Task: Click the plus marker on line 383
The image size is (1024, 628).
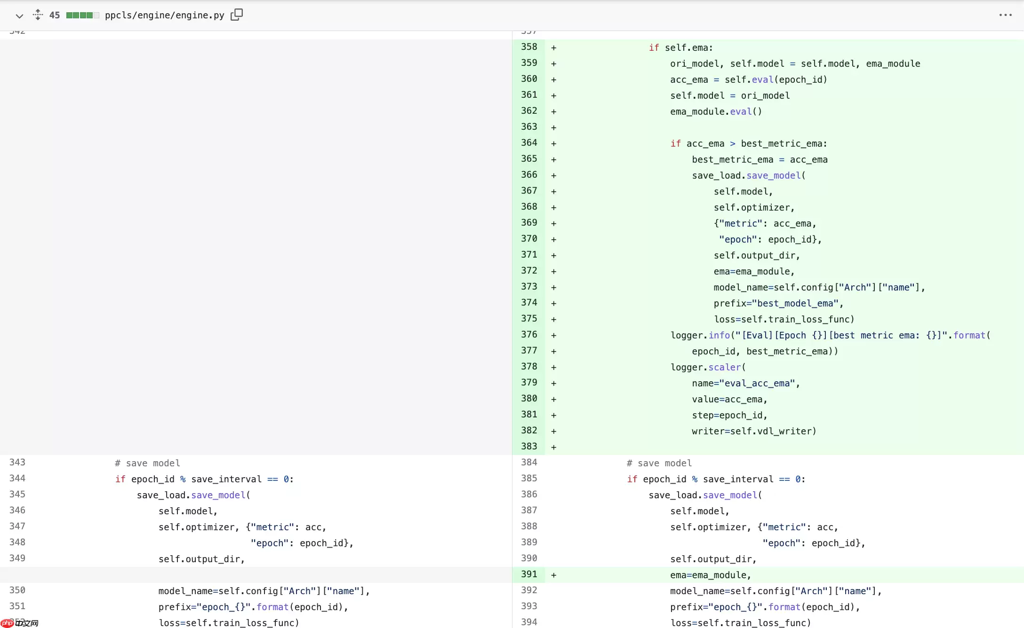Action: point(554,447)
